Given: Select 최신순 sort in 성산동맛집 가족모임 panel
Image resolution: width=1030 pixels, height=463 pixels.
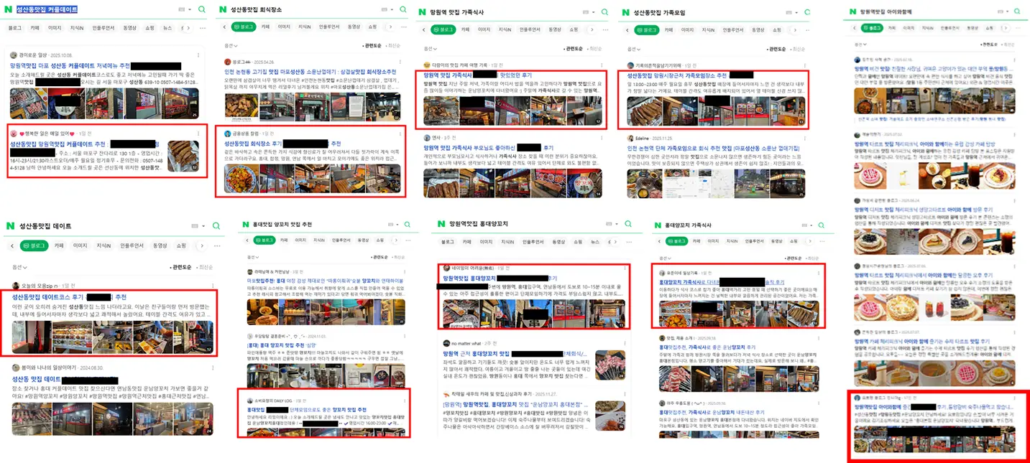Looking at the screenshot, I should [796, 49].
